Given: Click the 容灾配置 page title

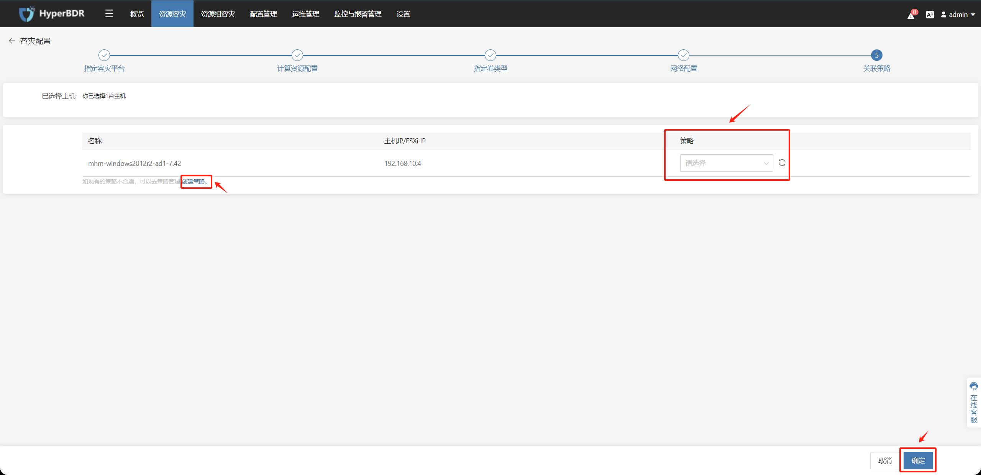Looking at the screenshot, I should (35, 41).
